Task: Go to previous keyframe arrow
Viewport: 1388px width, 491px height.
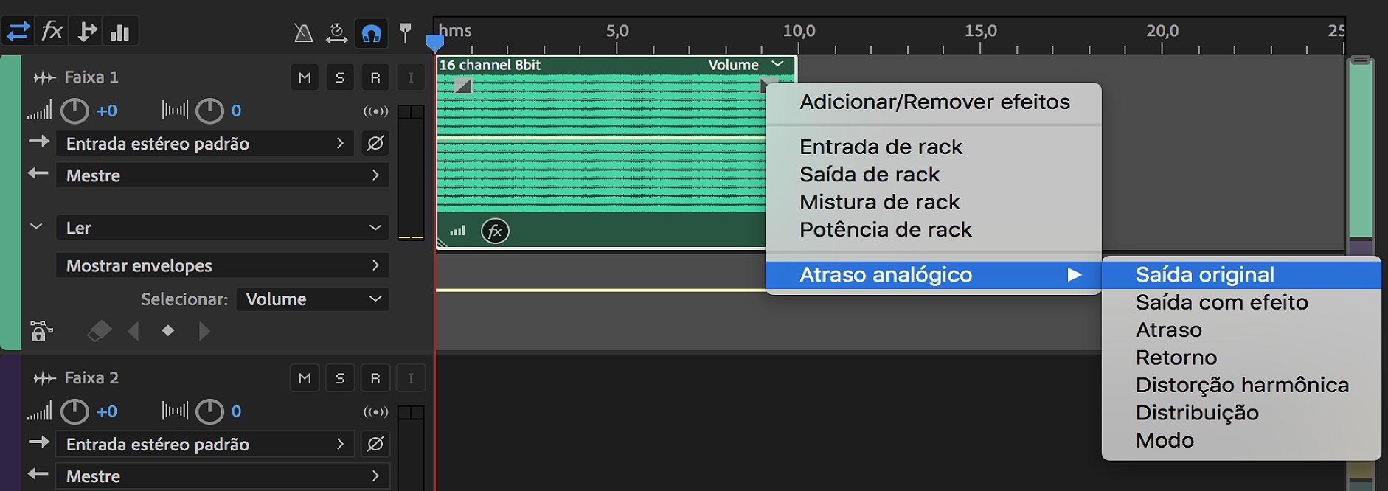Action: (133, 331)
